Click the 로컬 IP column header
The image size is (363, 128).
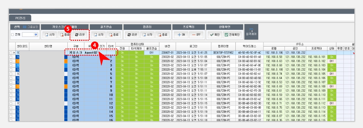coord(274,48)
